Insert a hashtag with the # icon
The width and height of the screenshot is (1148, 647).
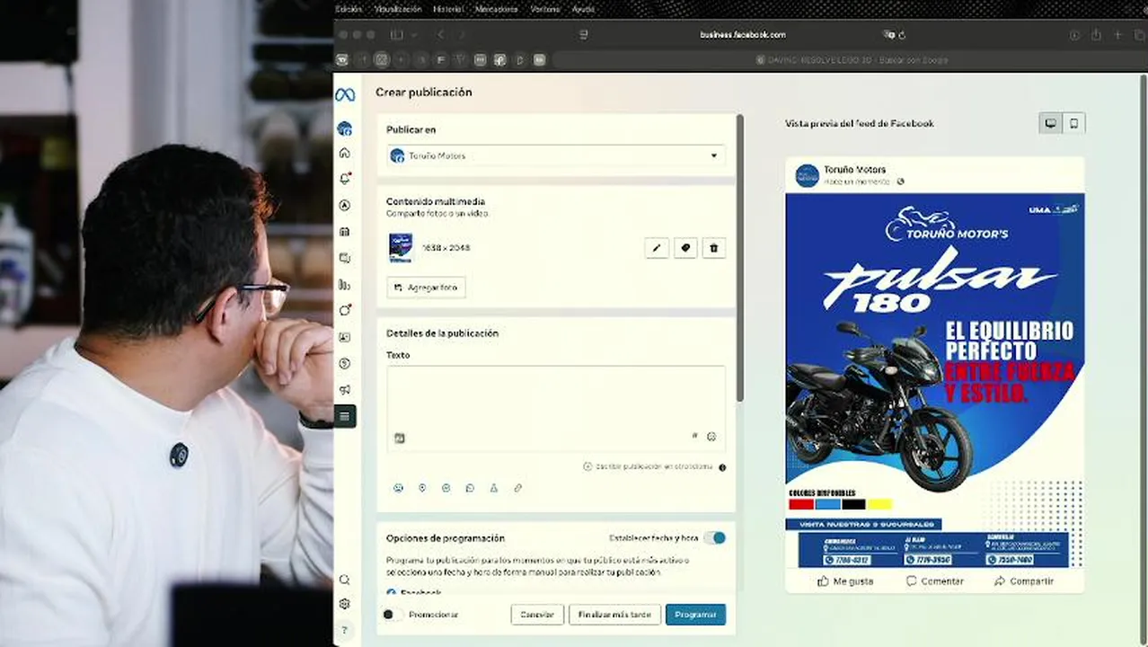pyautogui.click(x=694, y=436)
